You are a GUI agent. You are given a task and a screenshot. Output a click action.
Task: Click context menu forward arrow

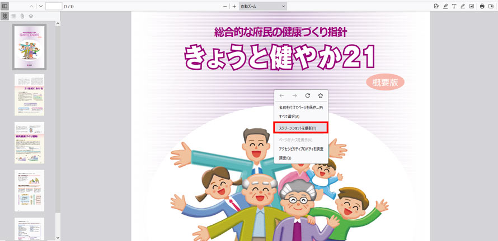[294, 95]
